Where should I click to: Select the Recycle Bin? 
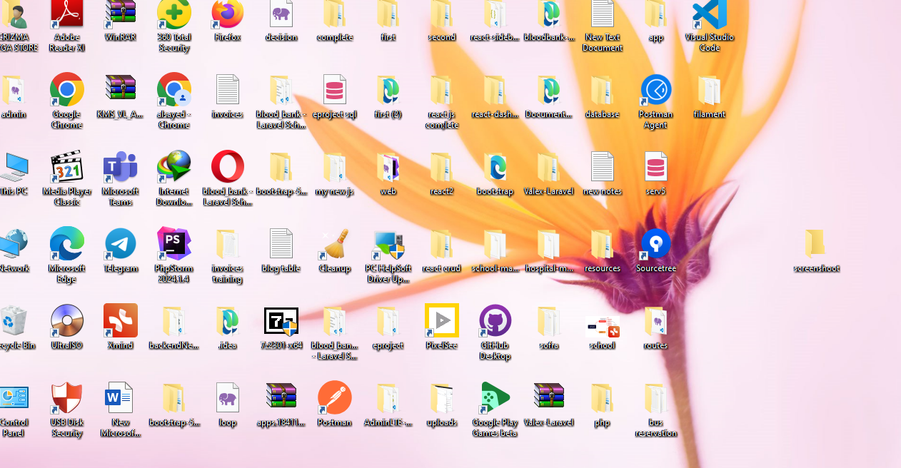coord(14,321)
